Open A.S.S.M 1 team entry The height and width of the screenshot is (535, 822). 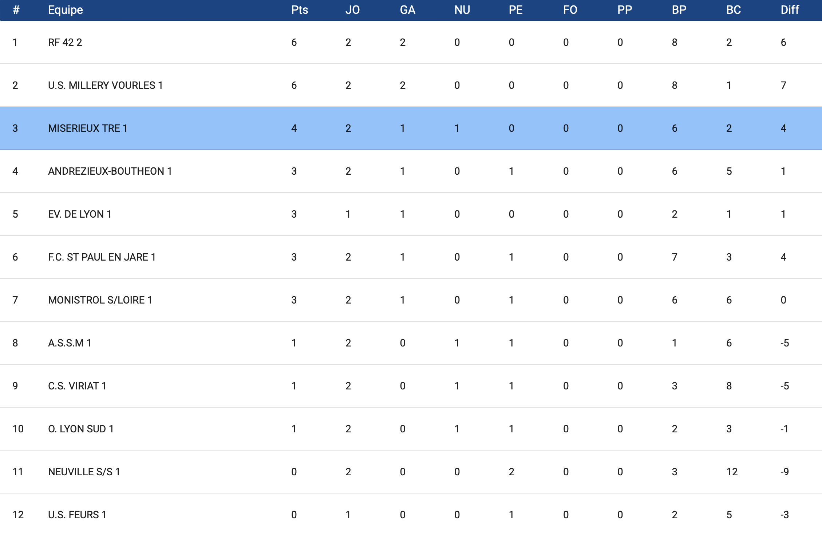70,343
